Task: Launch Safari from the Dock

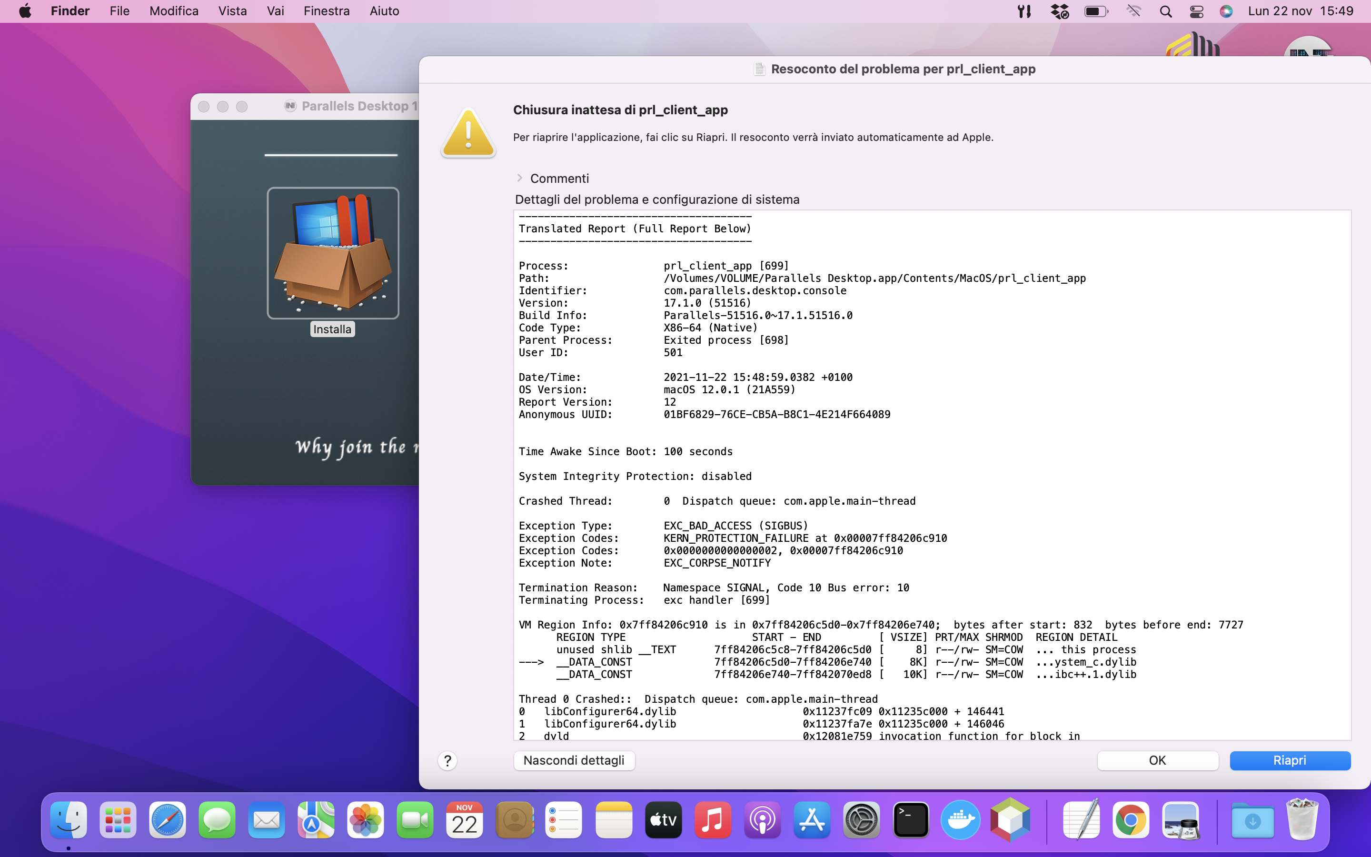Action: 167,819
